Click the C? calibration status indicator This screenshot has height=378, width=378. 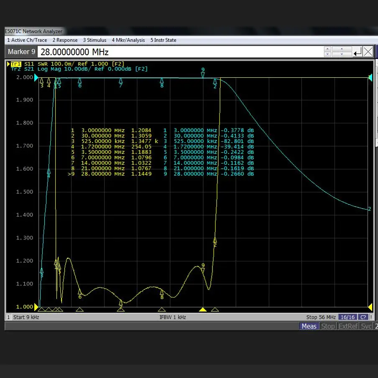[363, 317]
